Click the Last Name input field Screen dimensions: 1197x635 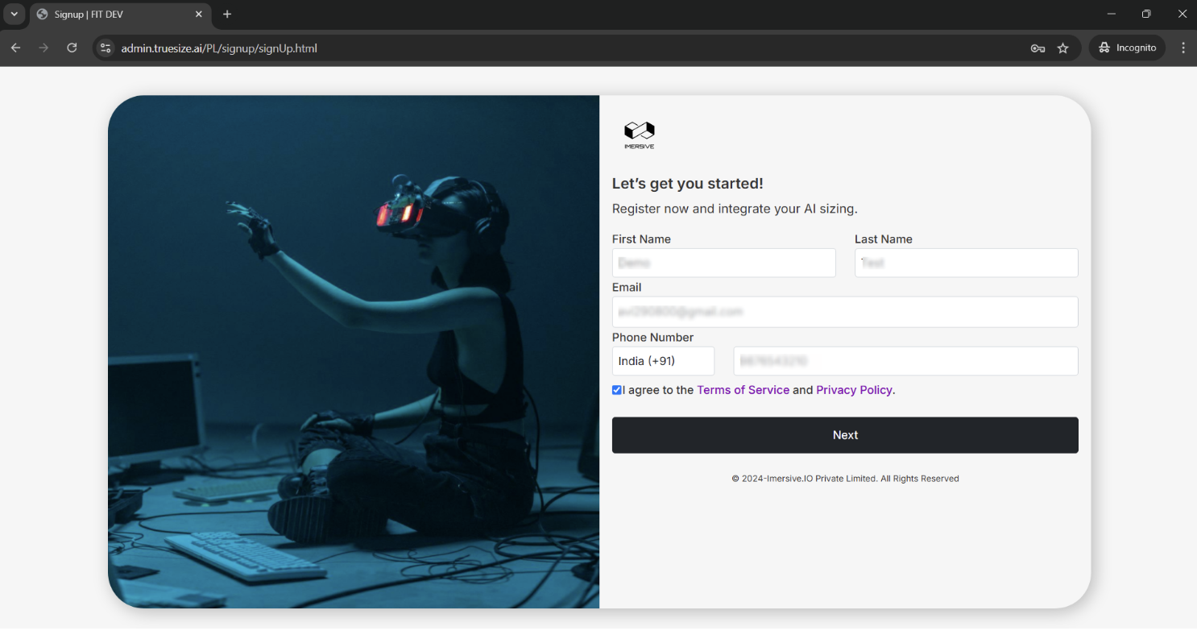[x=966, y=263]
